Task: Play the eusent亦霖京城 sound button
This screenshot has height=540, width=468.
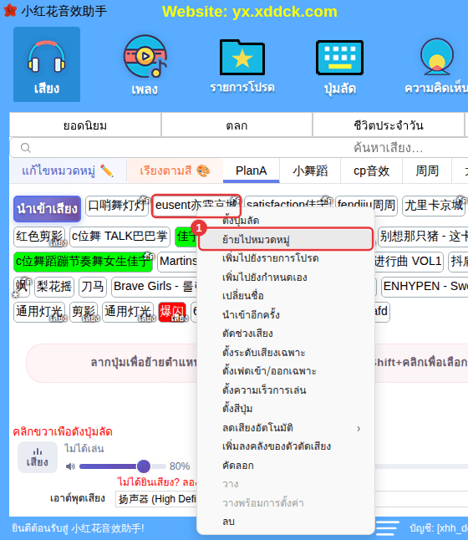Action: pos(196,206)
